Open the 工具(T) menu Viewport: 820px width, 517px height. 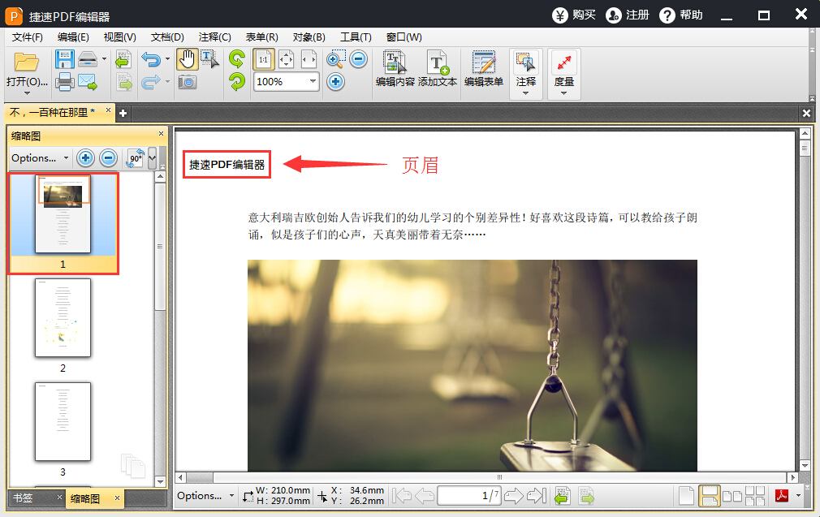coord(356,37)
